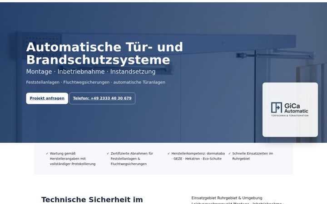
Task: Click the "Zertifizierte Abnahmen für Feststellanlagen" feature text
Action: [x=132, y=159]
